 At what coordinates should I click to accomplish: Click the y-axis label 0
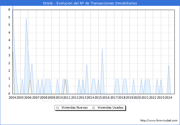(9, 94)
